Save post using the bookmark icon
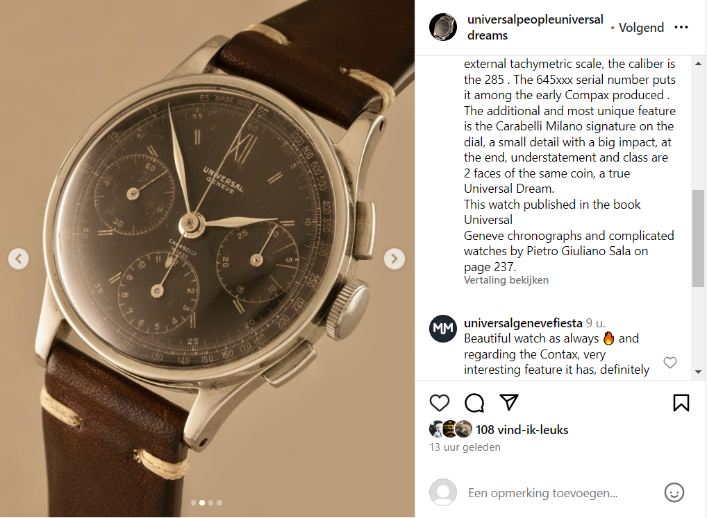The width and height of the screenshot is (707, 518). (x=681, y=403)
